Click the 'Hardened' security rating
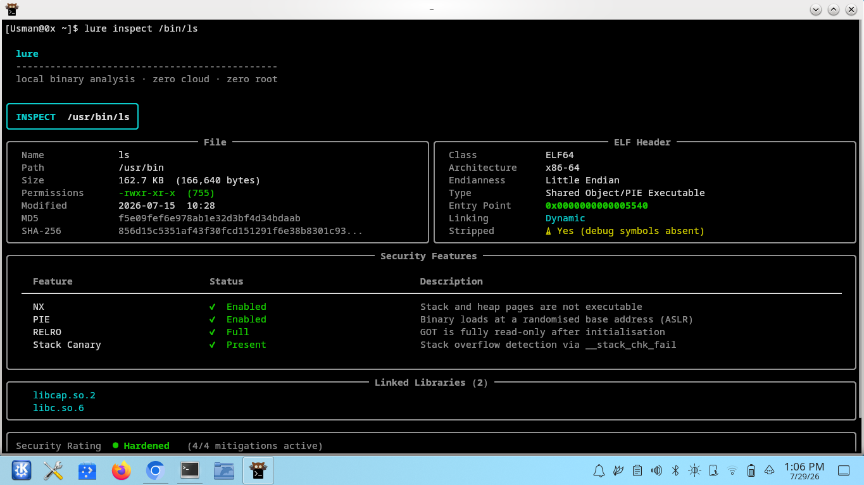The height and width of the screenshot is (485, 864). [x=147, y=446]
